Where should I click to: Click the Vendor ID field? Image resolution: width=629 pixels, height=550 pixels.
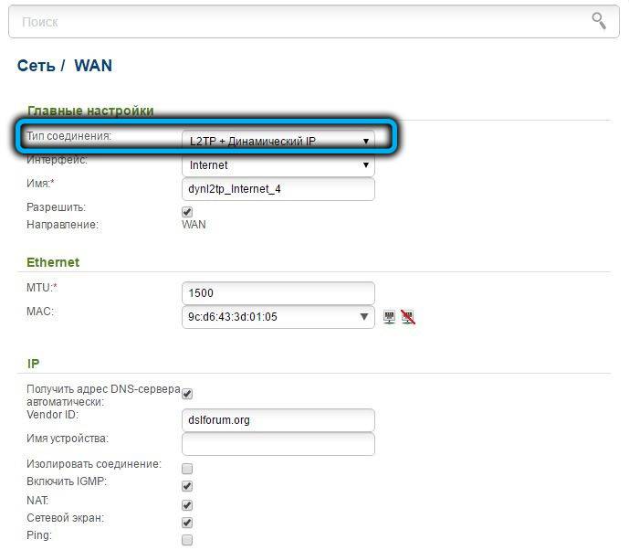tap(278, 420)
